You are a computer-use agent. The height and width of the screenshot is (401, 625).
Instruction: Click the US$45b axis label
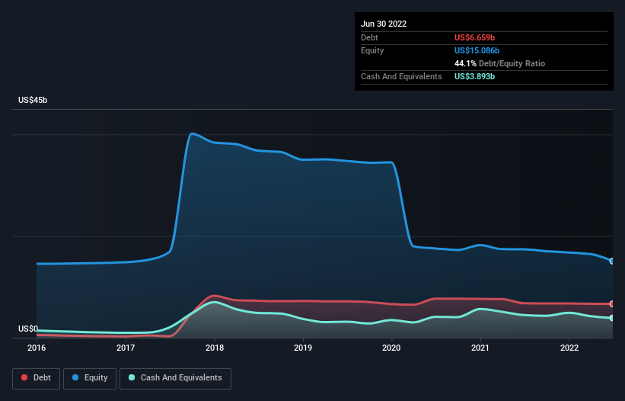(x=33, y=100)
